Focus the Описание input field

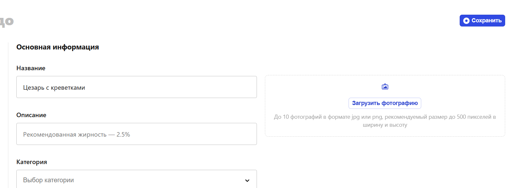pos(136,134)
